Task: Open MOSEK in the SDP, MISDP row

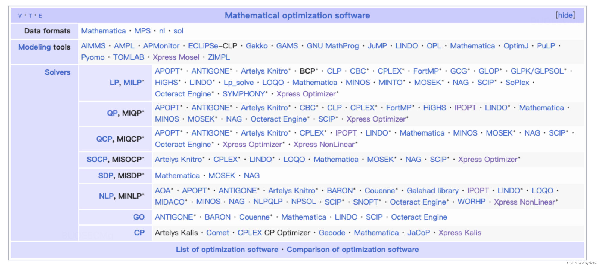Action: tap(222, 176)
